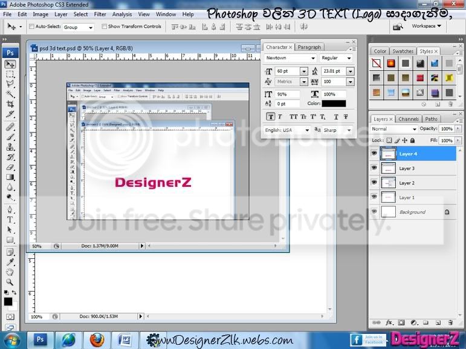This screenshot has width=466, height=349.
Task: Switch to the Channels tab
Action: [x=409, y=119]
